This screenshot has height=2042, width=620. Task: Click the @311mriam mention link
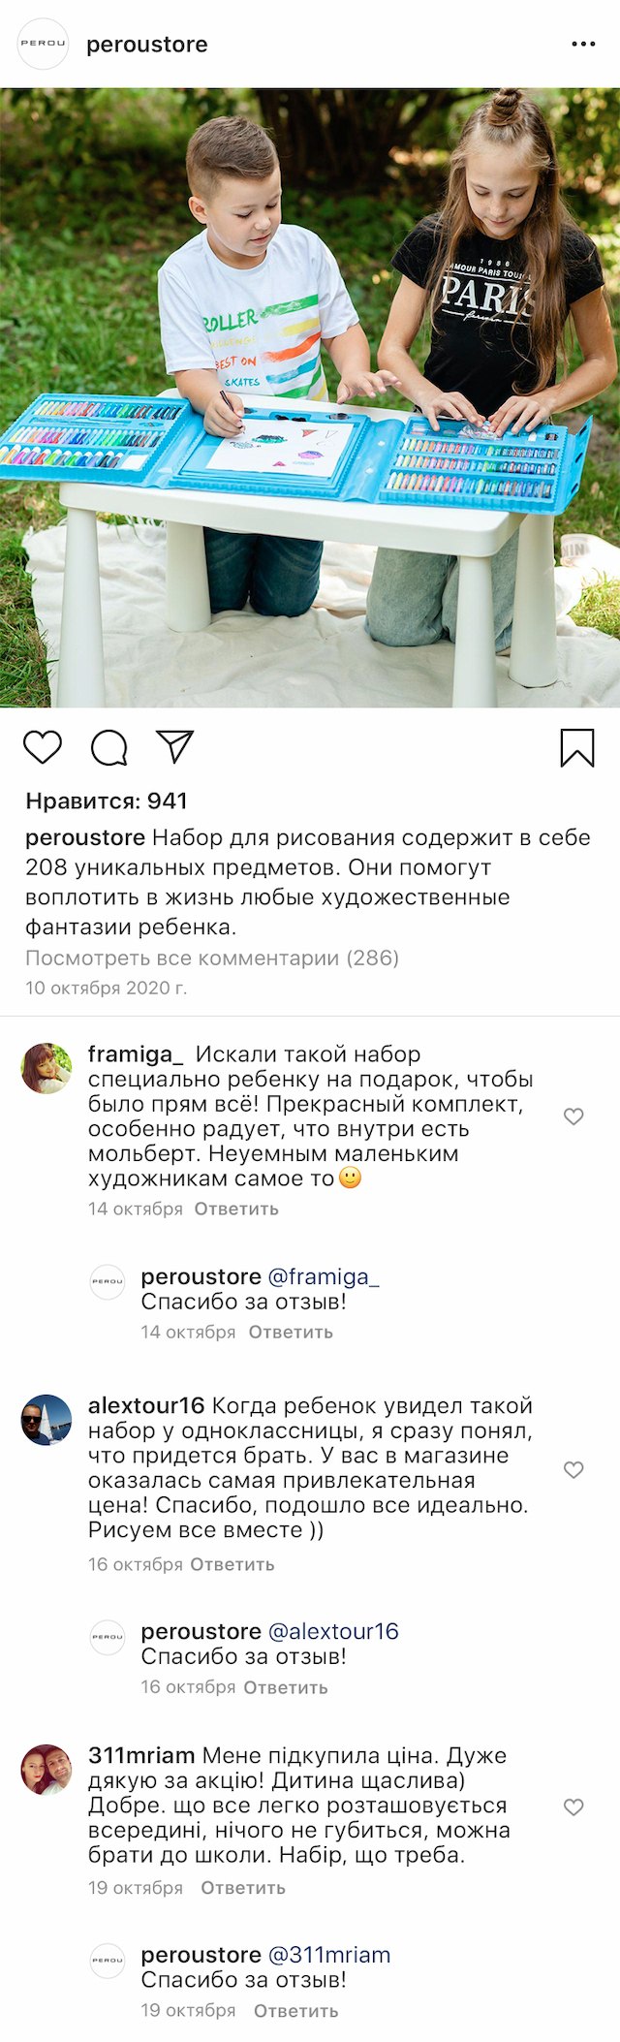328,1955
